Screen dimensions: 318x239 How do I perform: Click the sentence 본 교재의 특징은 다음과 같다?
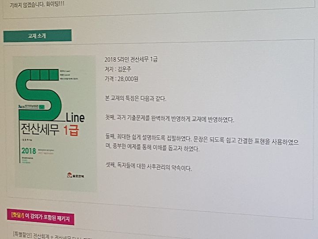(x=136, y=99)
